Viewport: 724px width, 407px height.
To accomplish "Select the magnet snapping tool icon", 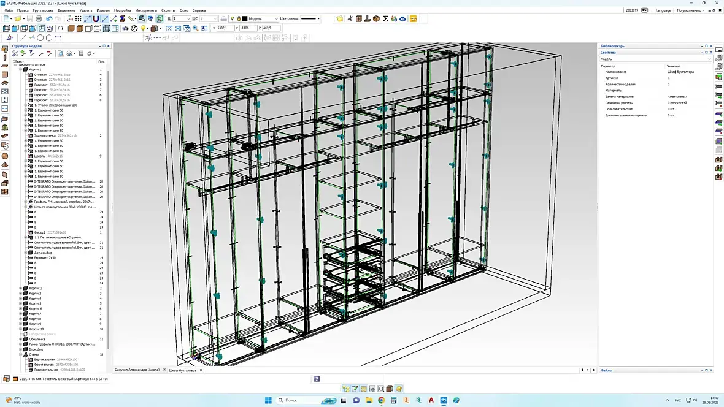I will point(96,18).
